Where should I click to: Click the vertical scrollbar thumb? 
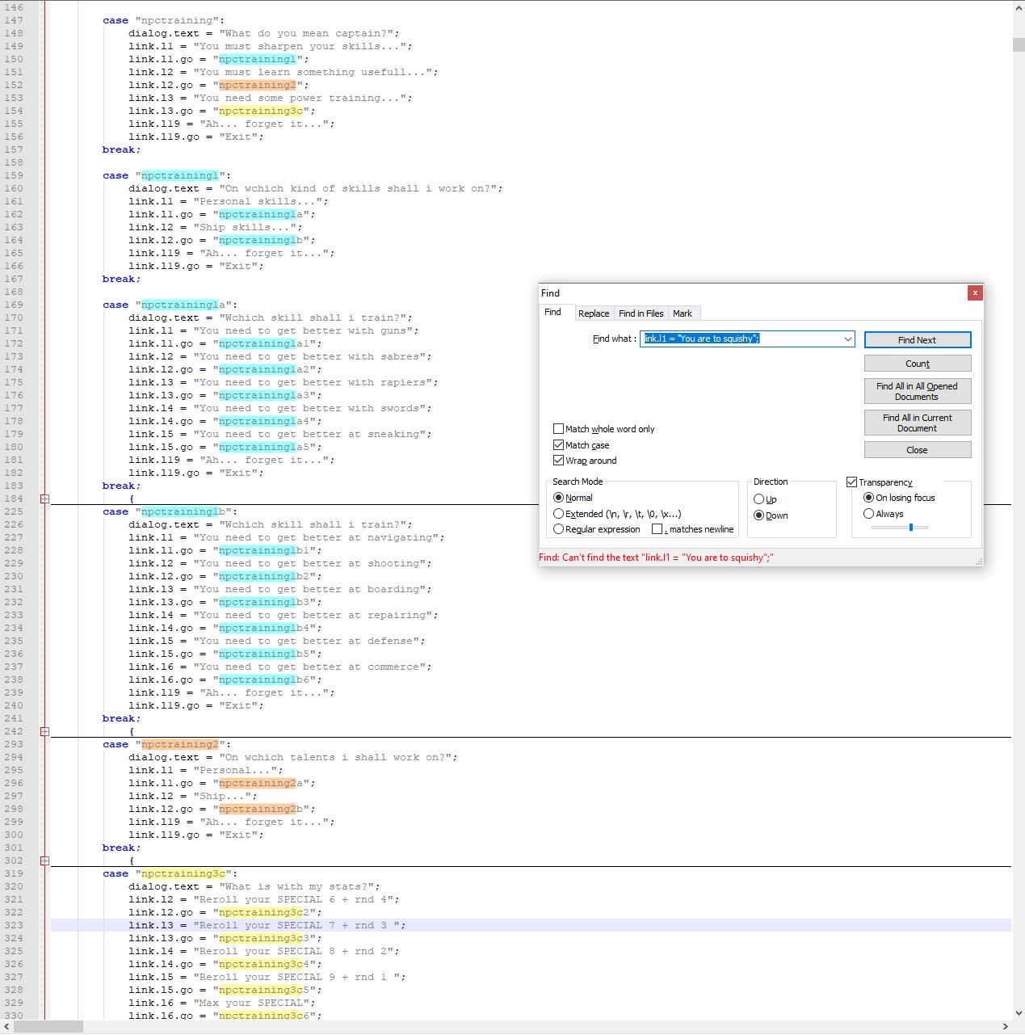pos(1019,44)
